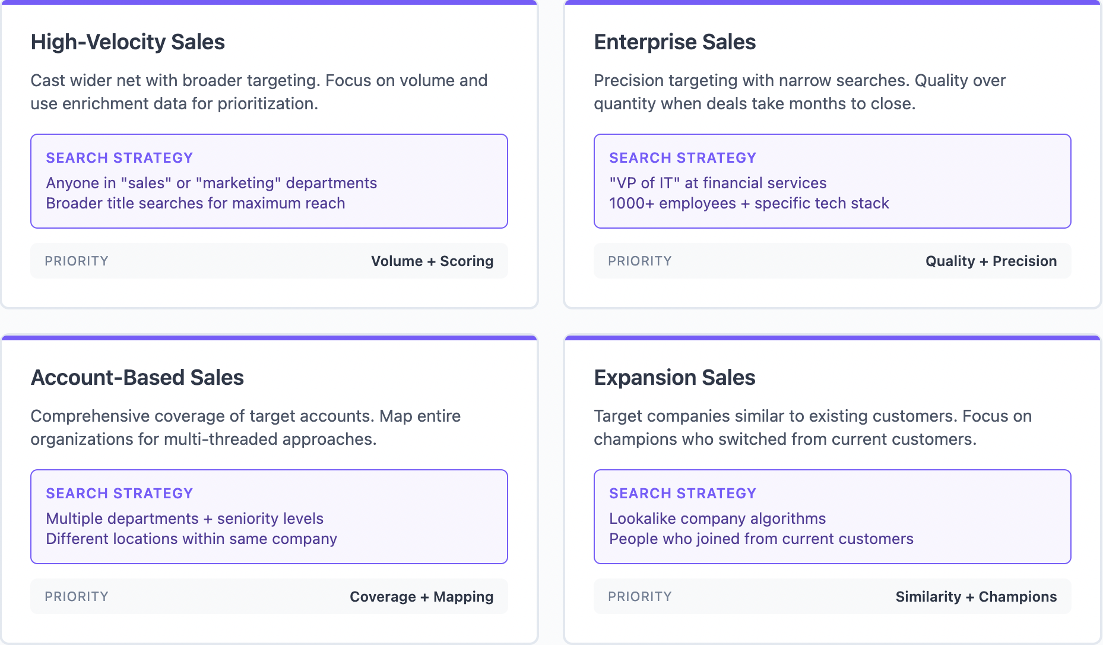The width and height of the screenshot is (1103, 645).
Task: Click the 'Target companies similar to existing customers' text
Action: 813,428
